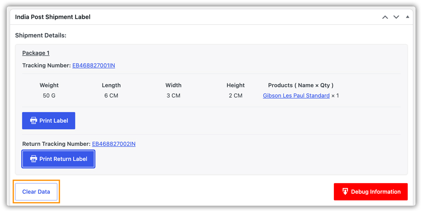The width and height of the screenshot is (421, 211).
Task: Click the Return Tracking Number label
Action: point(56,144)
